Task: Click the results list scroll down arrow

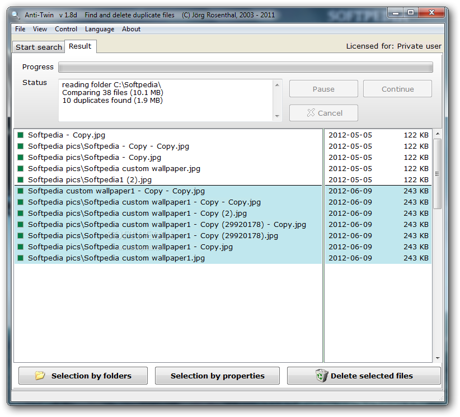Action: pyautogui.click(x=438, y=358)
